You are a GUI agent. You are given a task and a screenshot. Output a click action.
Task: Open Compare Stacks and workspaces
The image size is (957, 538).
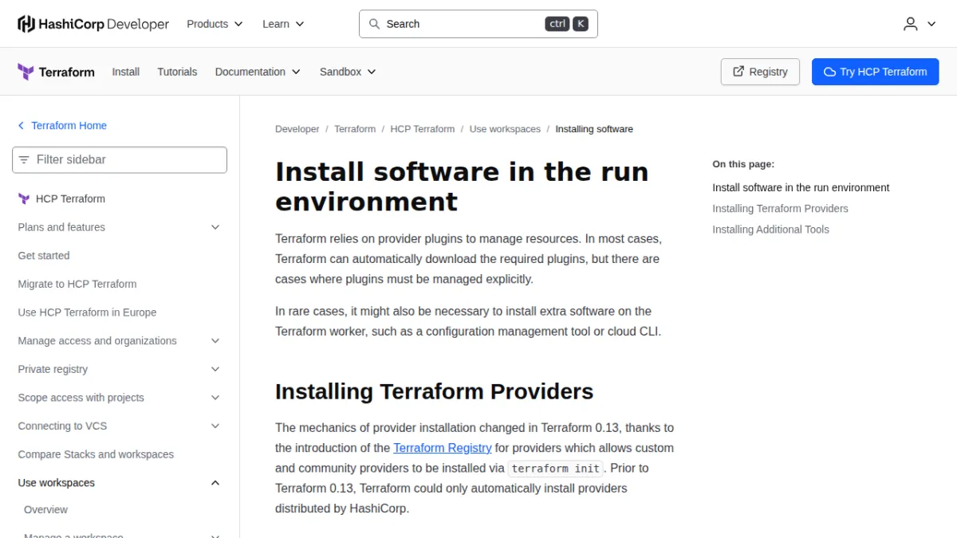tap(96, 454)
